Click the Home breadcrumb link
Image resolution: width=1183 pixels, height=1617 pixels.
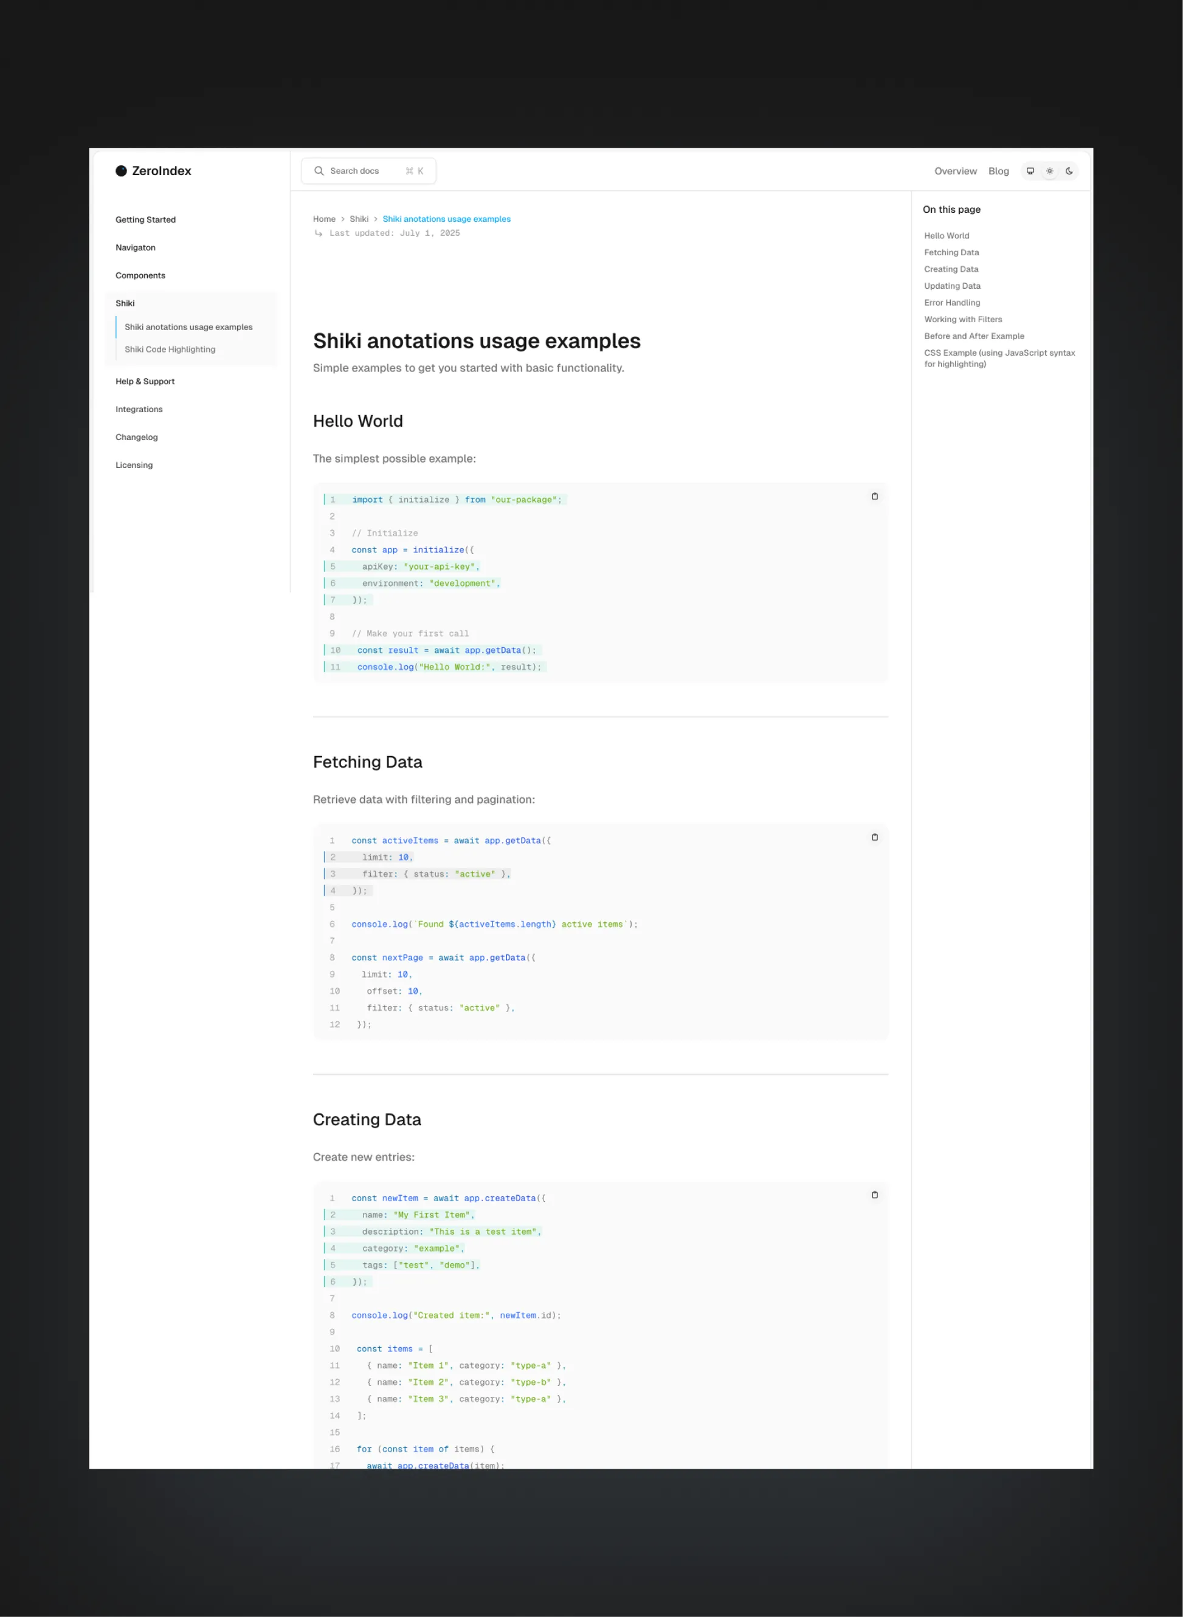pyautogui.click(x=323, y=218)
